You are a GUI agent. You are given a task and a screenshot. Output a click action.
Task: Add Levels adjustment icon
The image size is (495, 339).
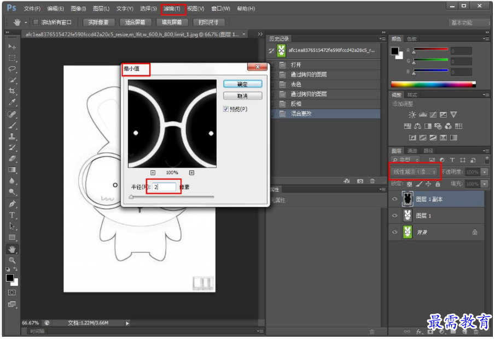[423, 115]
